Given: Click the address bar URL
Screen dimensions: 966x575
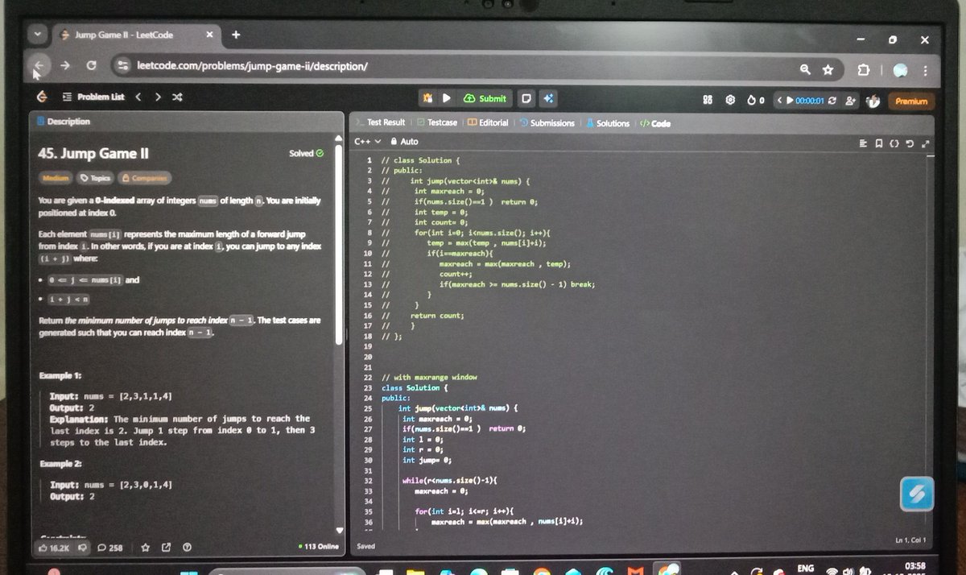Looking at the screenshot, I should [x=253, y=65].
